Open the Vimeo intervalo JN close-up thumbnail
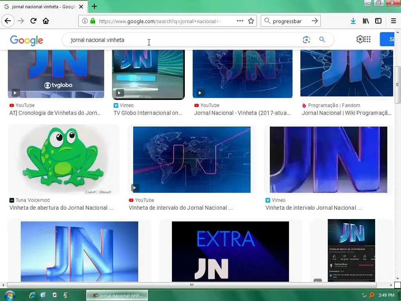 (329, 160)
